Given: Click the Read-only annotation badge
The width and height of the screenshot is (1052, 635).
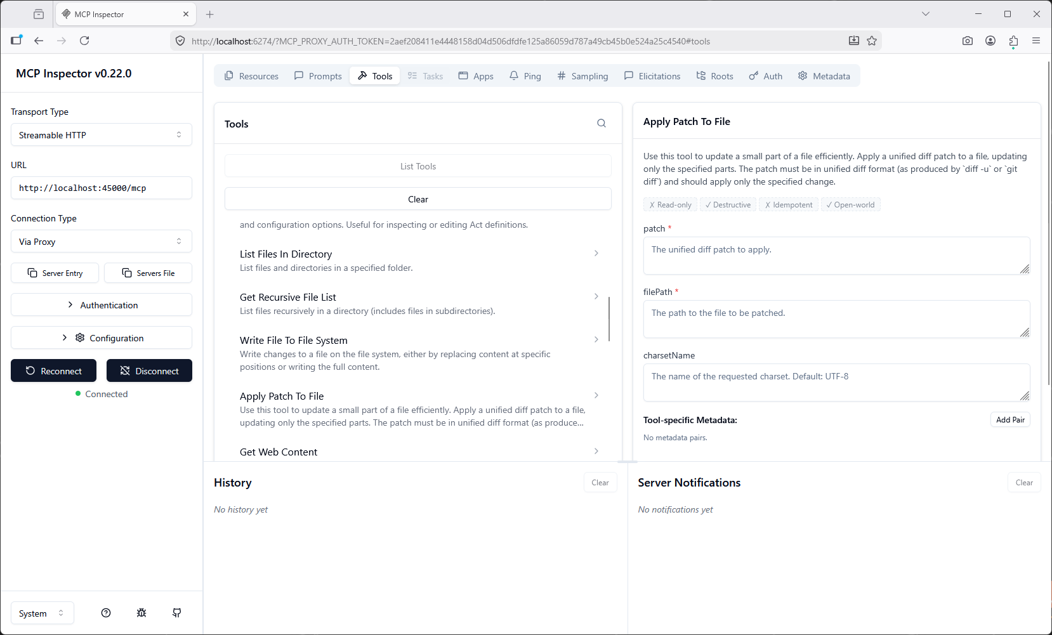Looking at the screenshot, I should click(670, 204).
